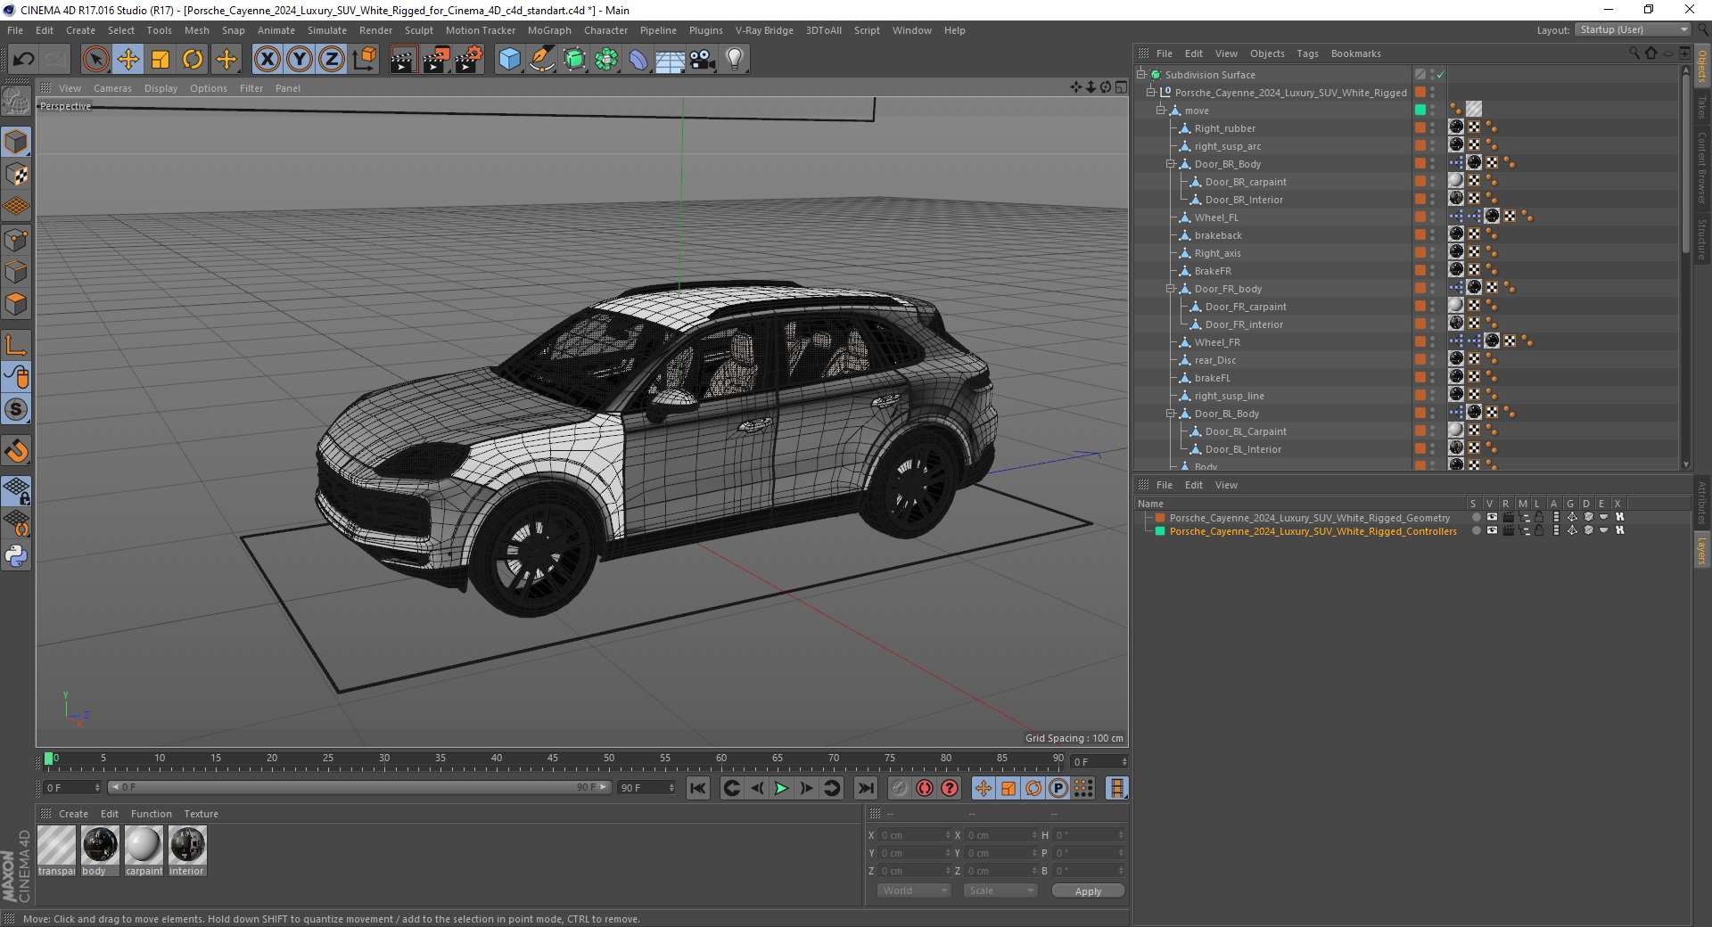The image size is (1712, 927).
Task: Toggle view visibility for Controllers layer
Action: [x=1491, y=530]
